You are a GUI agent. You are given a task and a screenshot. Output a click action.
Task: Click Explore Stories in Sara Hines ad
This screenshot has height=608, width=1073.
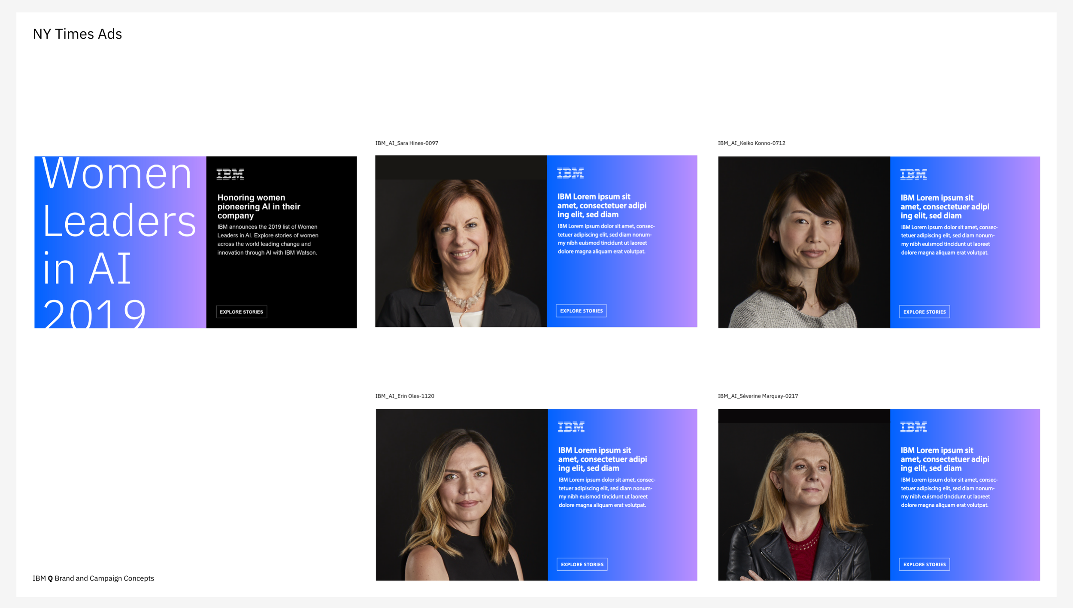point(582,311)
